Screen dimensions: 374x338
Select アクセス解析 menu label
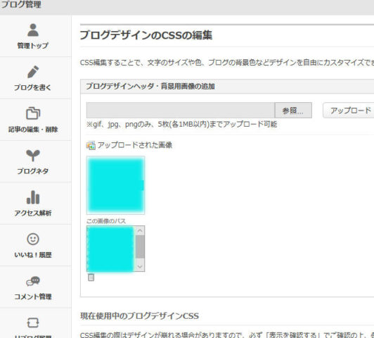click(33, 213)
